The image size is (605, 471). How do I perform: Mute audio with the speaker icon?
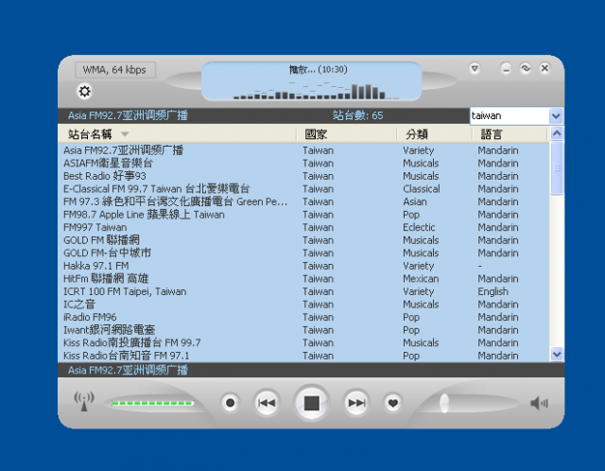point(539,404)
